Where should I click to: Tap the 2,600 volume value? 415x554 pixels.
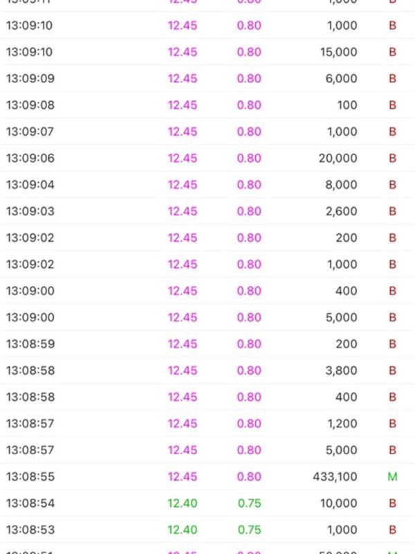click(341, 211)
